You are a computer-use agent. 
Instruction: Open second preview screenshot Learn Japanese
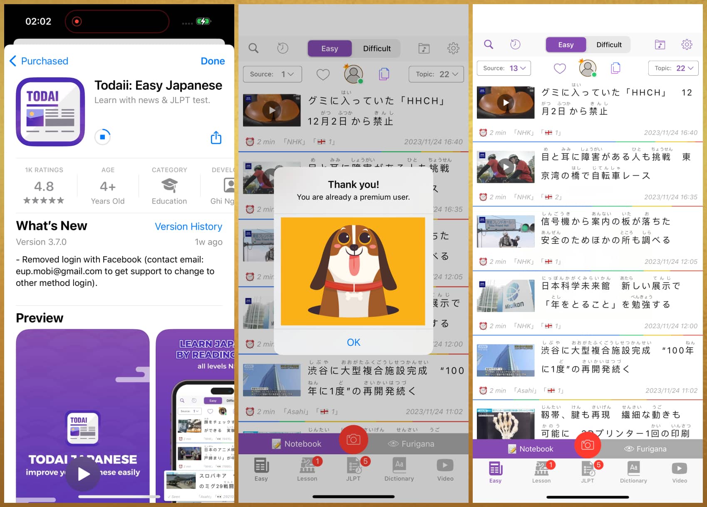(195, 416)
